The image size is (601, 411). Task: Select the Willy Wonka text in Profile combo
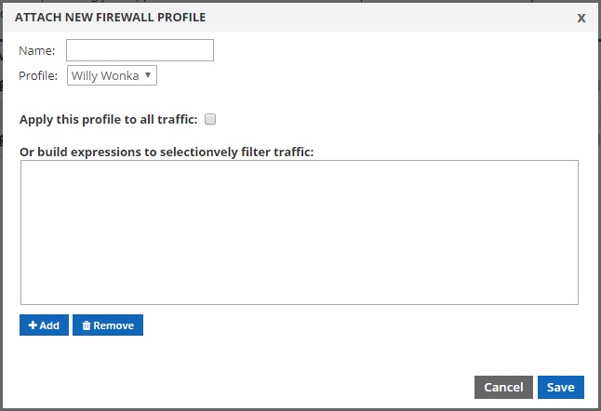coord(105,75)
